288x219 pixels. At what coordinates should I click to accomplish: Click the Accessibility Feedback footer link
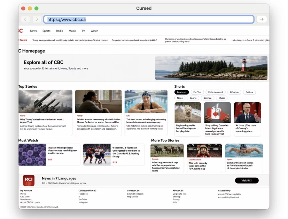point(229,197)
